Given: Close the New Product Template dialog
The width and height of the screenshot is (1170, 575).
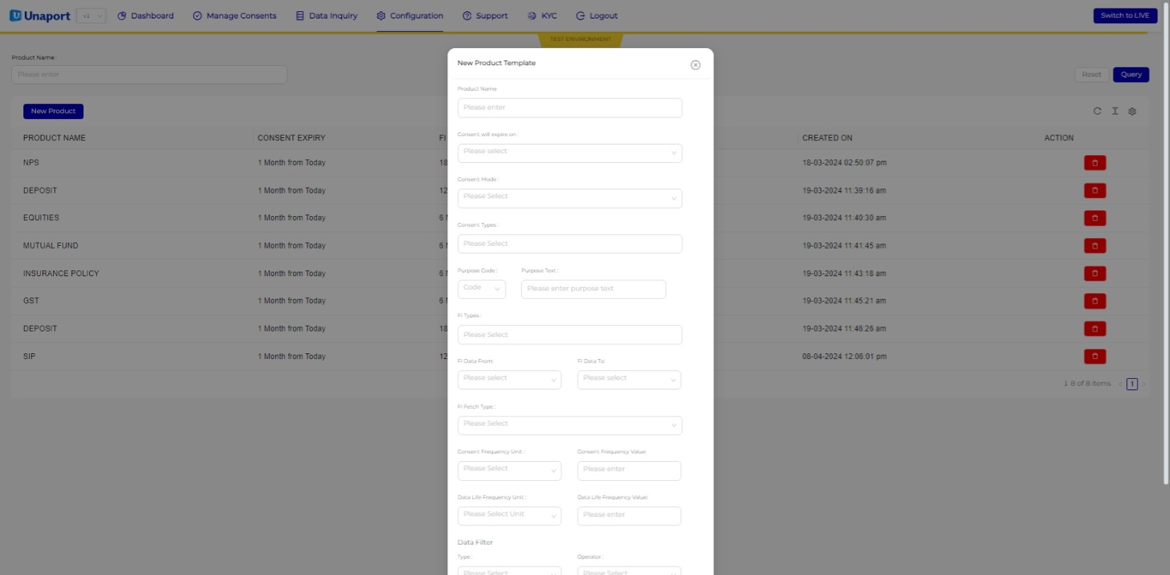Looking at the screenshot, I should pos(695,65).
